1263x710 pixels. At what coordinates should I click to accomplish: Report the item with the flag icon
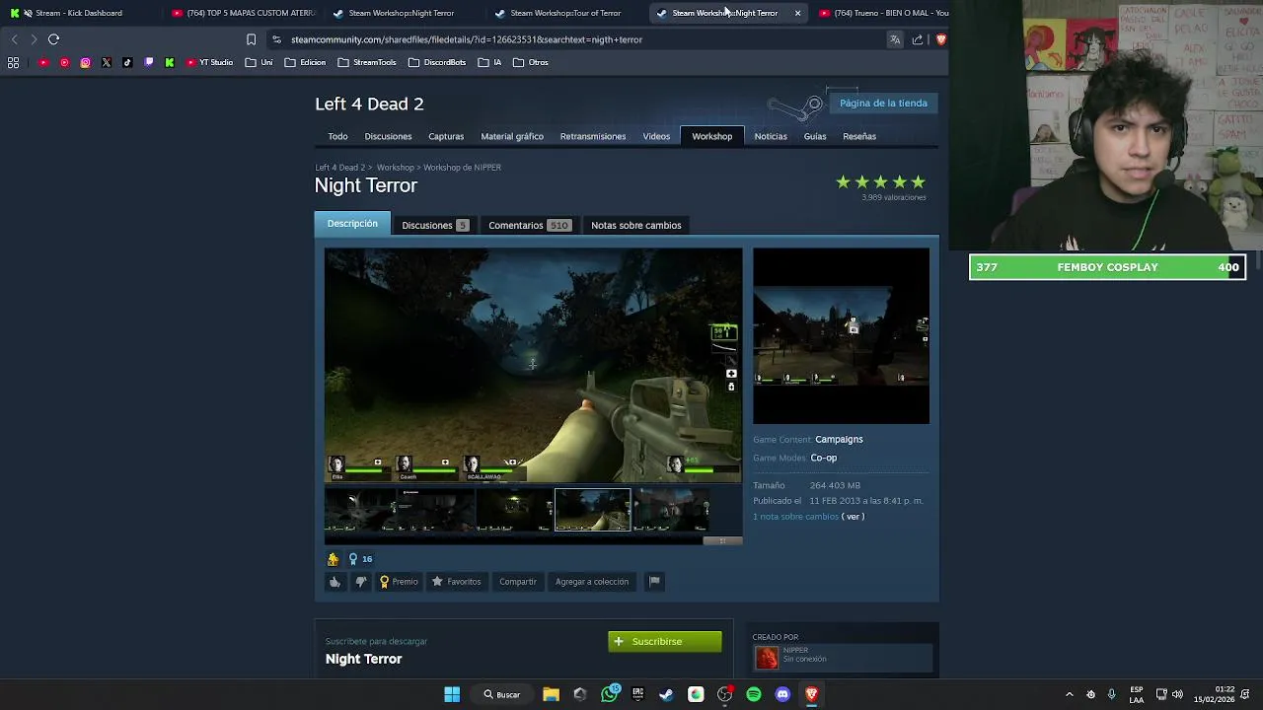(x=653, y=582)
